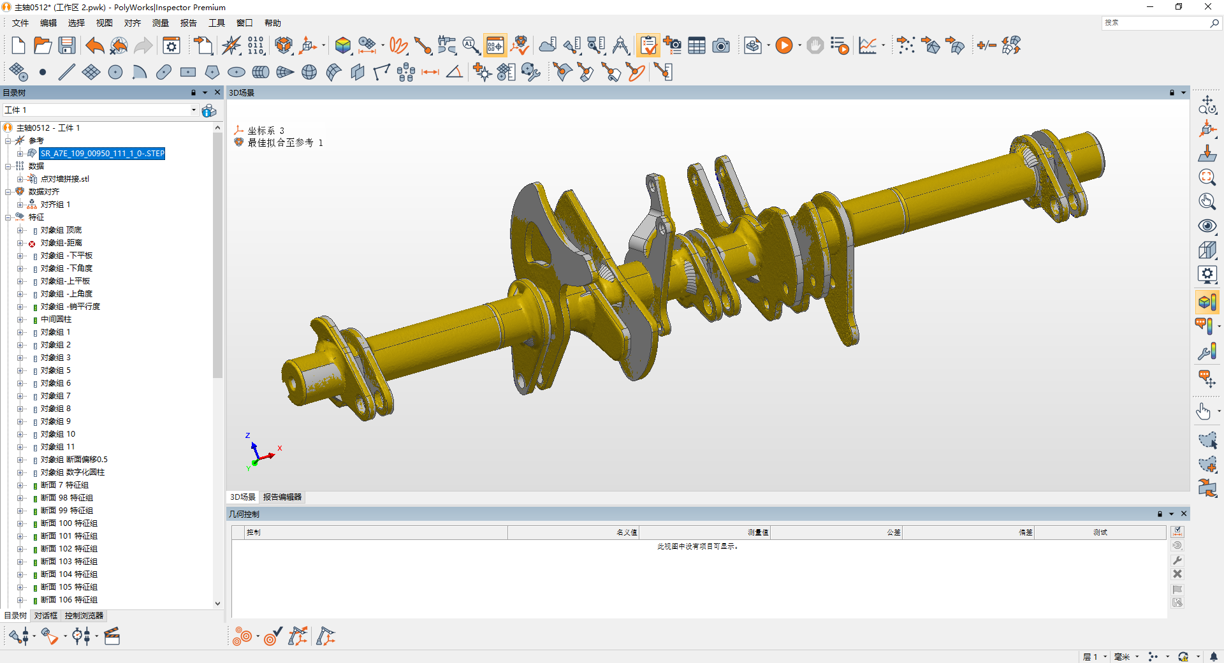
Task: Click the stop hand icon in the toolbar
Action: point(815,46)
